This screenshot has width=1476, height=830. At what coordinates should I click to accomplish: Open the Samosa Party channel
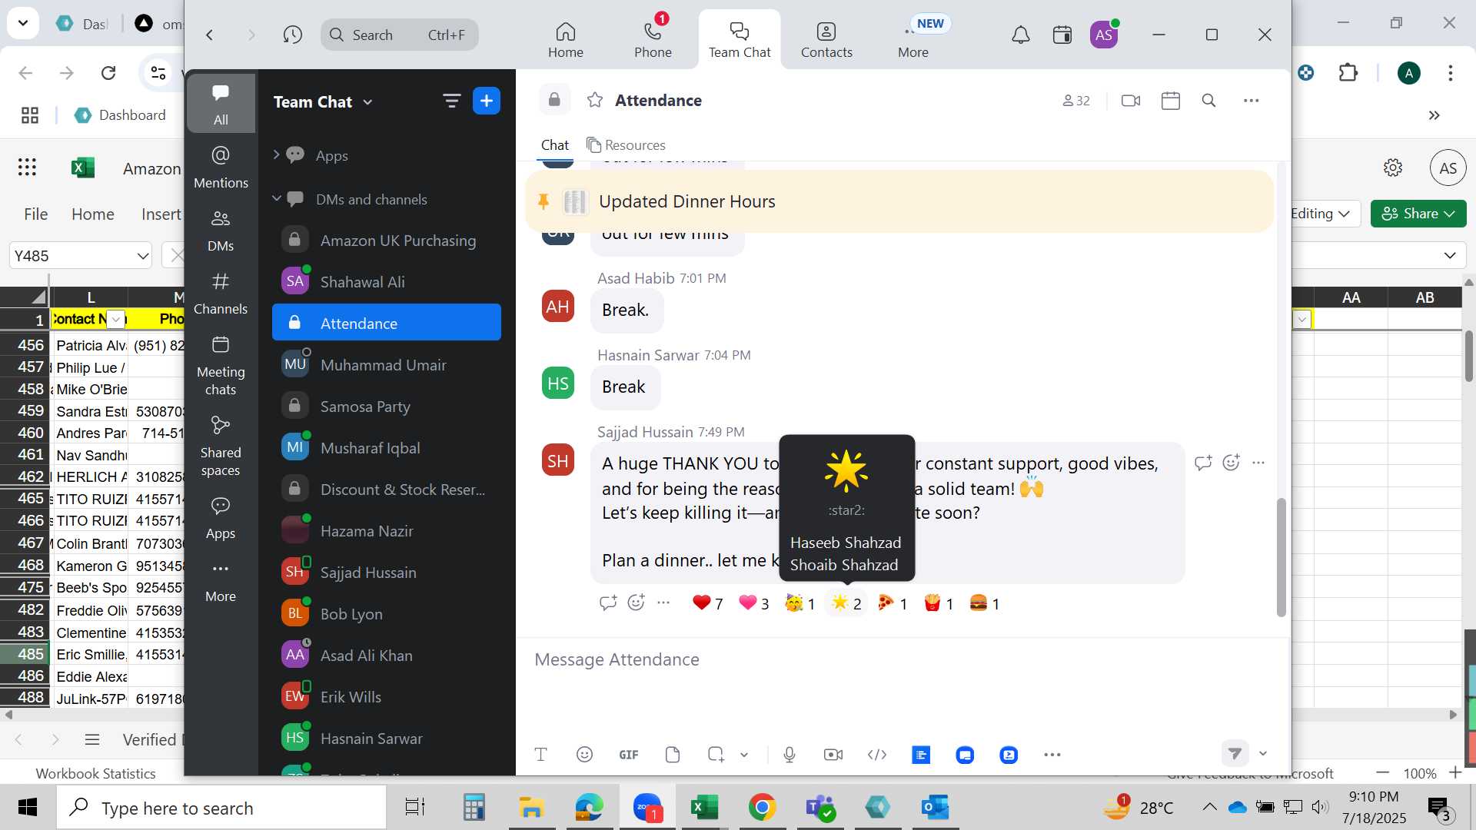click(387, 407)
